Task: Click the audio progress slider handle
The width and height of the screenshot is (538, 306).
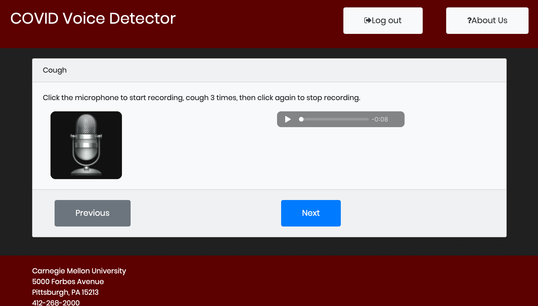Action: [301, 119]
